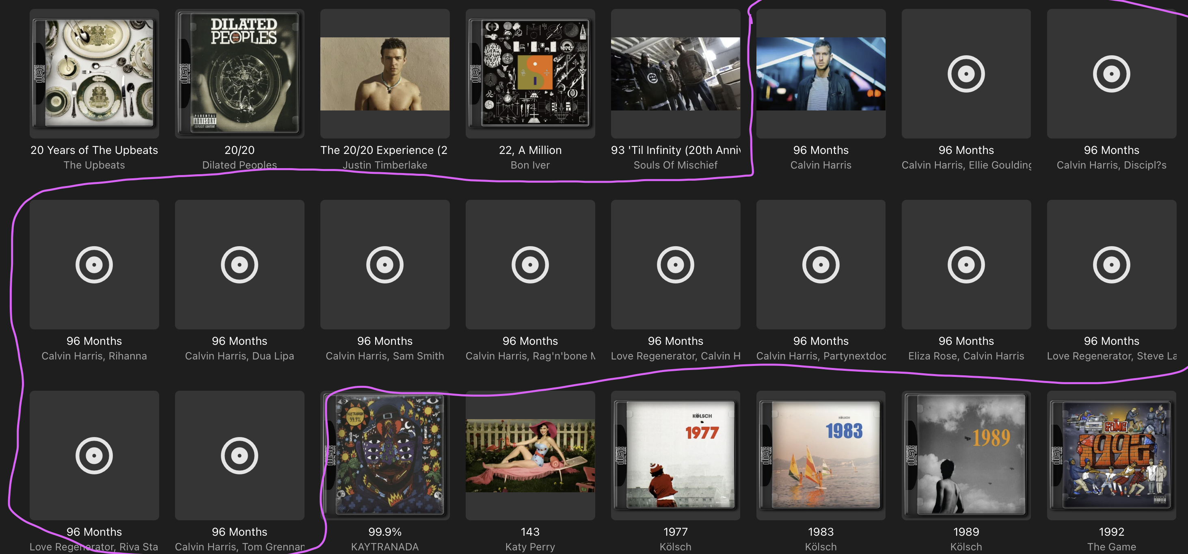
Task: Open the 22, A Million album cover
Action: 530,74
